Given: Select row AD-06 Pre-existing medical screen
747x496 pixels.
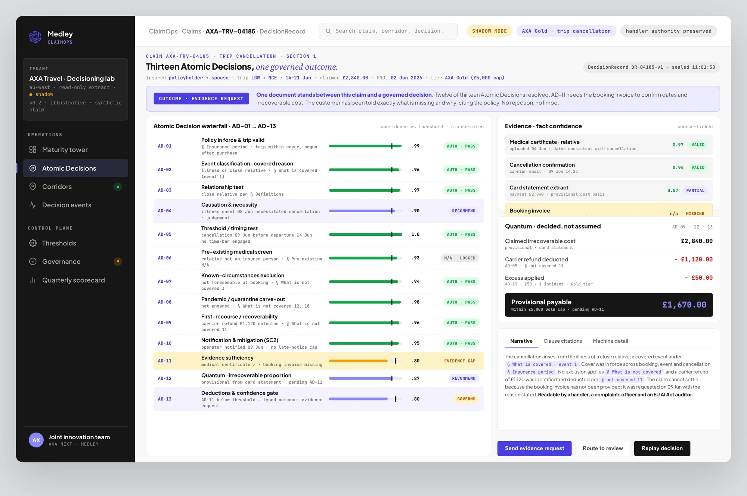Looking at the screenshot, I should (318, 258).
